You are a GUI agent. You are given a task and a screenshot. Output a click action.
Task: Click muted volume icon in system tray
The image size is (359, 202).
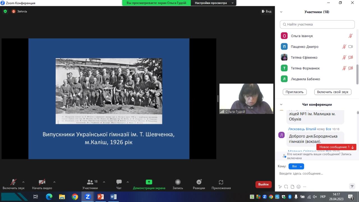click(315, 197)
